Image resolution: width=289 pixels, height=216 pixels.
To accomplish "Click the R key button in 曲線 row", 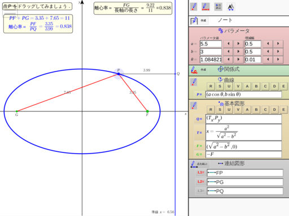I will pos(211,86).
